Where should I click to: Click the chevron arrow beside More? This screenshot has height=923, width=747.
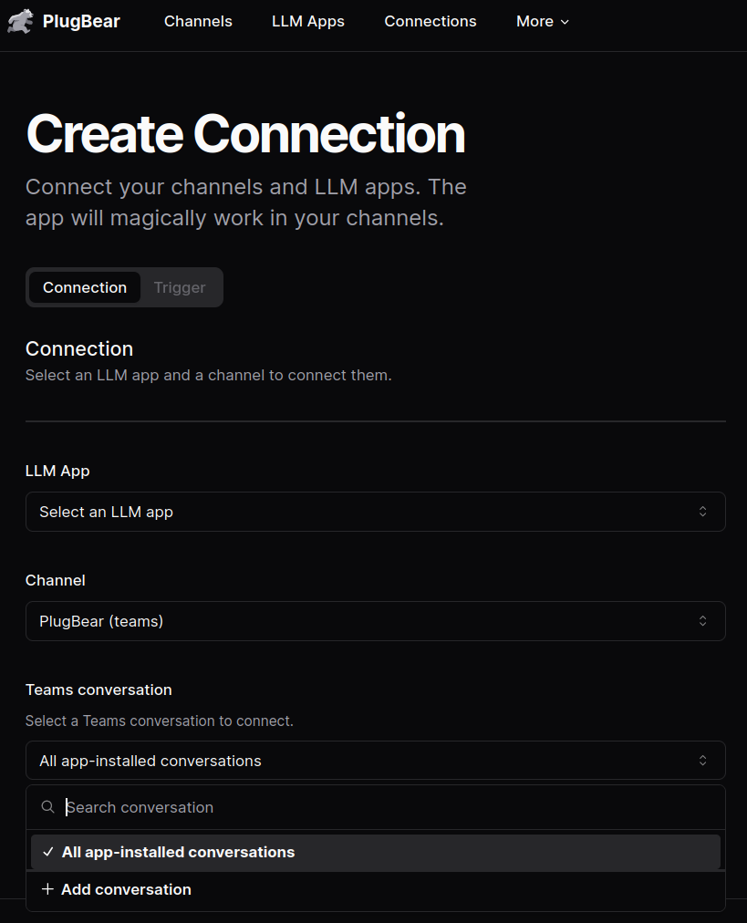[x=565, y=22]
